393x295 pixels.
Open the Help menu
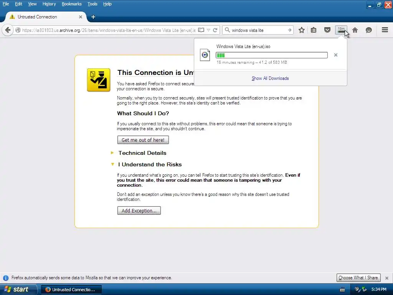(x=107, y=4)
